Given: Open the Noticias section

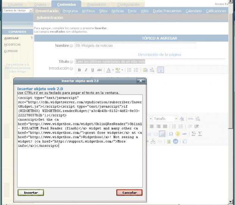Looking at the screenshot, I should click(x=117, y=11).
